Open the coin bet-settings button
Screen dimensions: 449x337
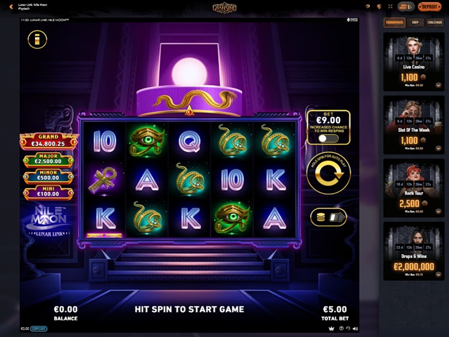(329, 218)
